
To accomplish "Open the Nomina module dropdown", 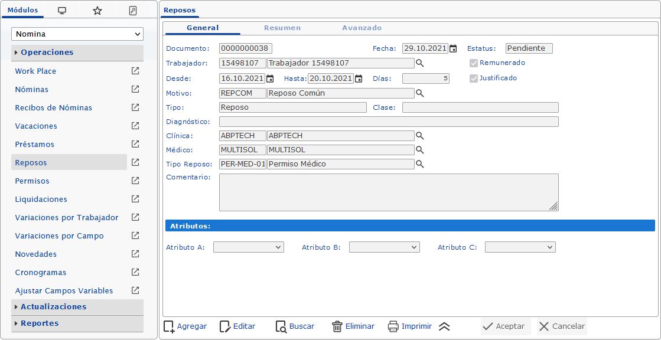I will pos(77,34).
